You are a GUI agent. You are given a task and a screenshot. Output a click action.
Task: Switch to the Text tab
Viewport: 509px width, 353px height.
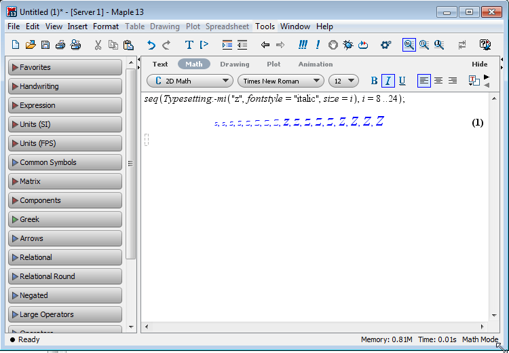(x=160, y=64)
